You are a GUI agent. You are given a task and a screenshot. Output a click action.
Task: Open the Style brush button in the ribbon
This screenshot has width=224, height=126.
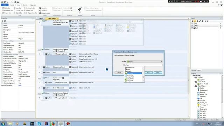pos(80,10)
